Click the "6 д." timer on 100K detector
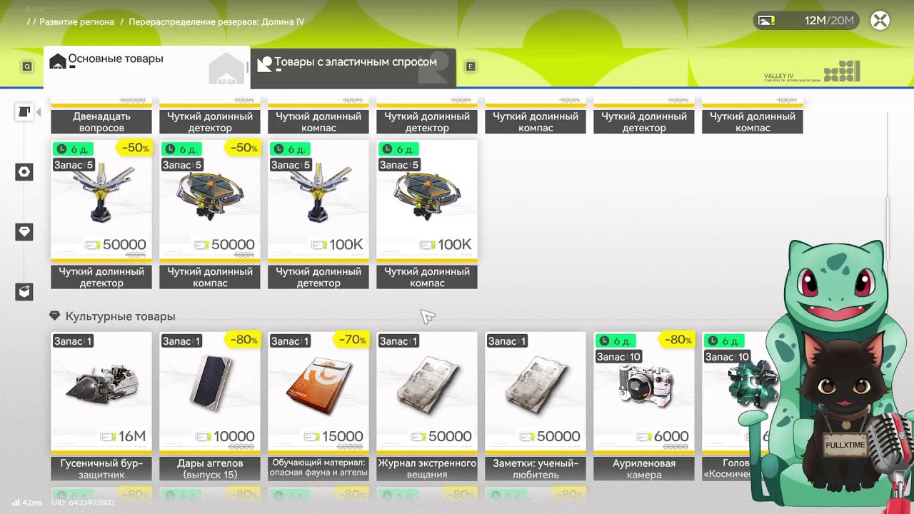Image resolution: width=914 pixels, height=514 pixels. pos(290,149)
